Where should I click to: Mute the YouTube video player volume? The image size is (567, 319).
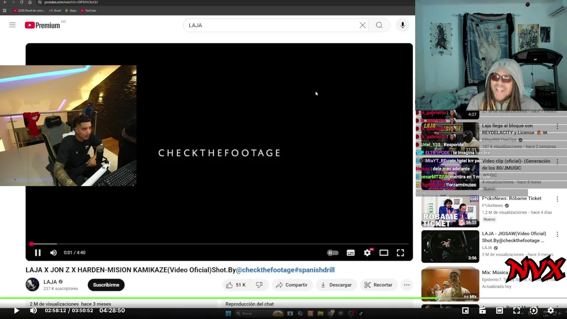tap(53, 253)
